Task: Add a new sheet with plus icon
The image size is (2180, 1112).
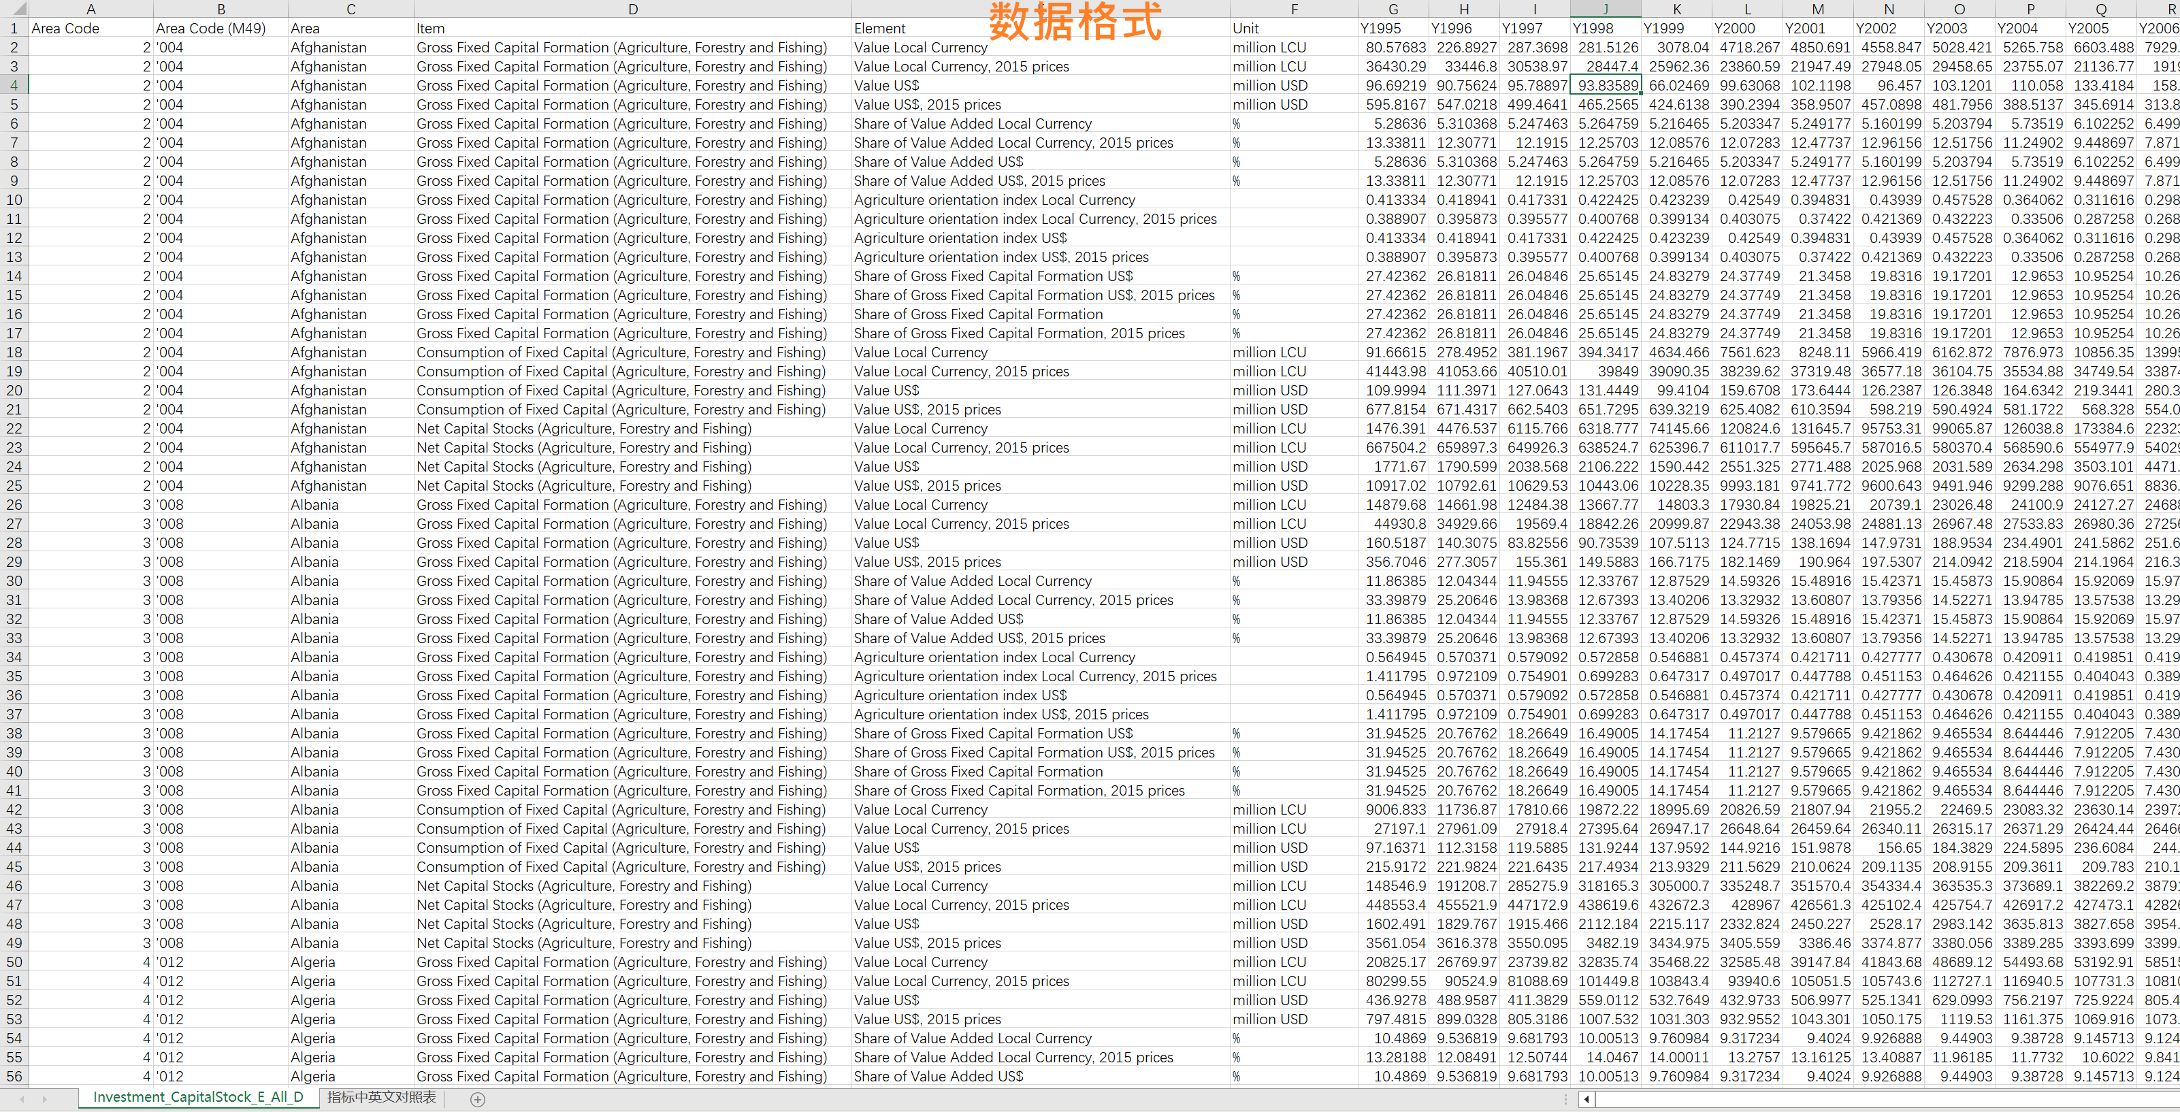Action: click(477, 1098)
